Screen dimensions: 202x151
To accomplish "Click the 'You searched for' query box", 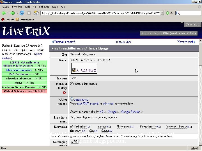I will pyautogui.click(x=169, y=33).
